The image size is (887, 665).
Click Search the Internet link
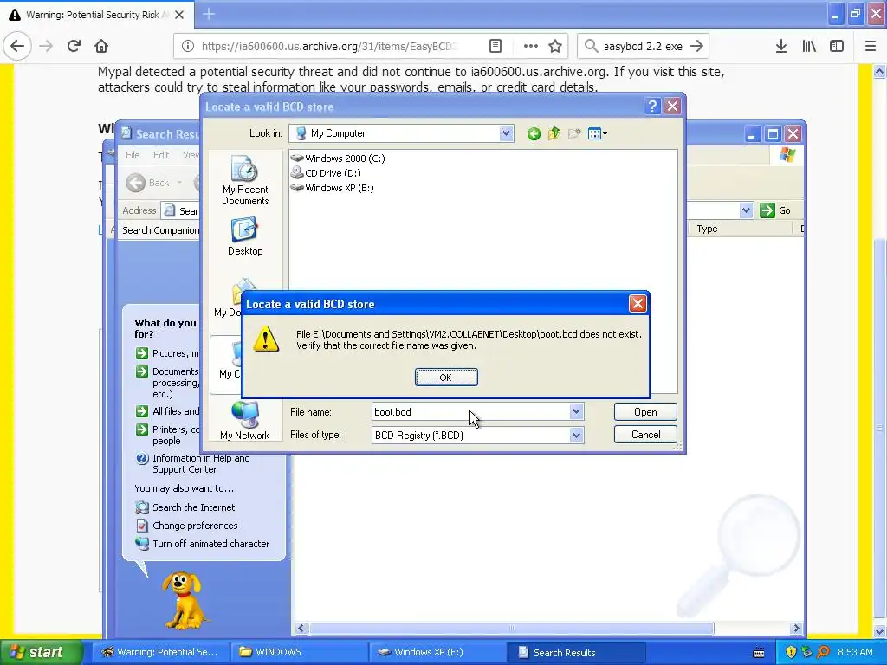tap(185, 507)
